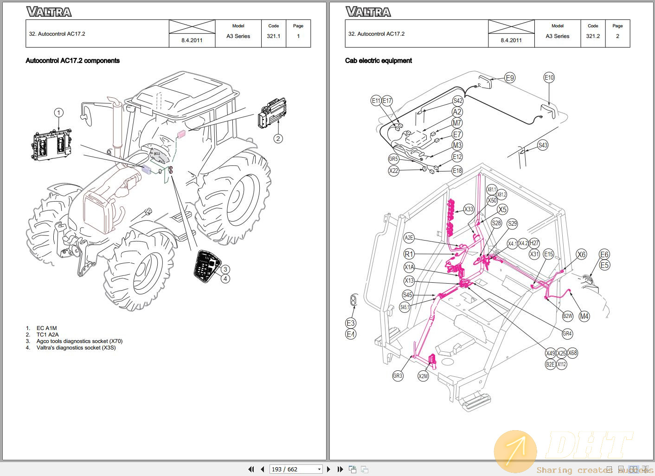Go to the previous view
This screenshot has height=476, width=655.
[x=352, y=469]
